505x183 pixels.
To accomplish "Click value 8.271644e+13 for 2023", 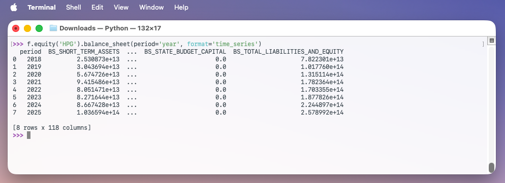I will (x=98, y=97).
